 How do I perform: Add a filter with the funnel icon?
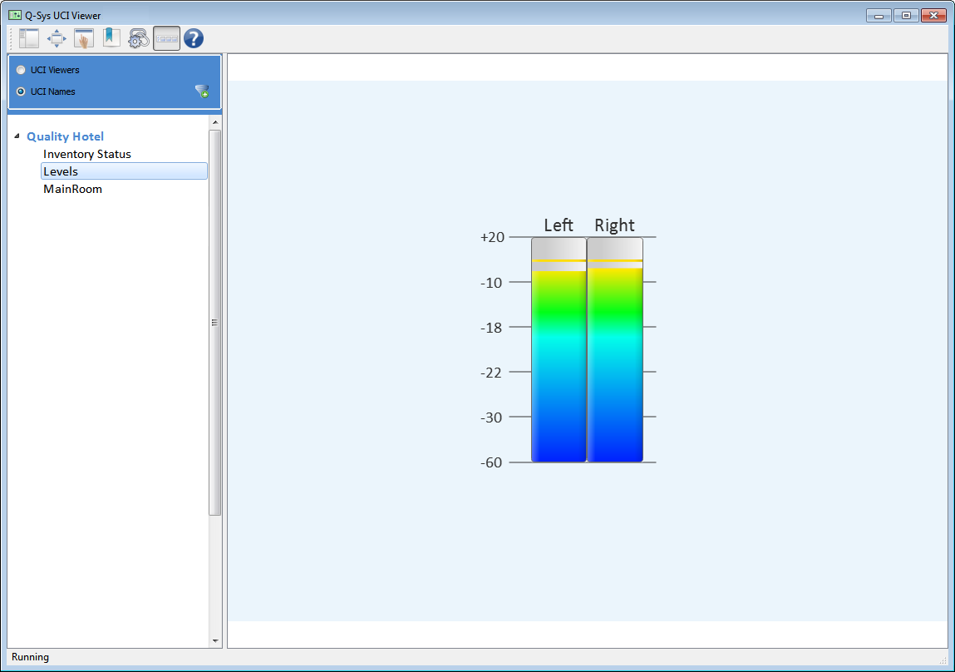pyautogui.click(x=201, y=91)
